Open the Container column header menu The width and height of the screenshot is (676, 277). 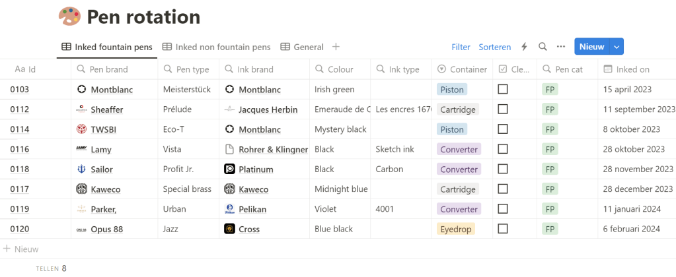tap(463, 69)
